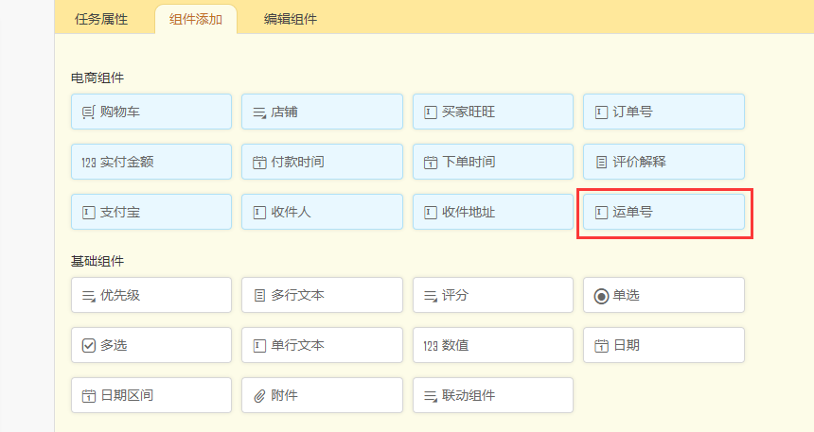Image resolution: width=814 pixels, height=432 pixels.
Task: Add the 店铺 dropdown component
Action: tap(322, 112)
